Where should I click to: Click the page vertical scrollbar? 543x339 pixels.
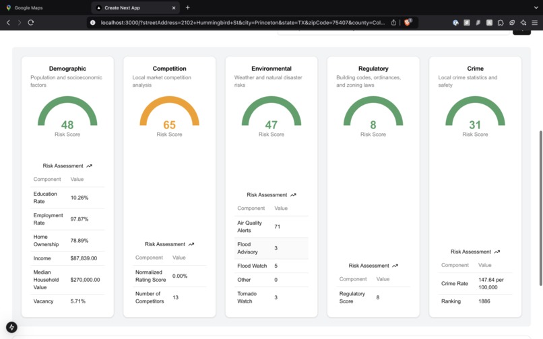(540, 209)
